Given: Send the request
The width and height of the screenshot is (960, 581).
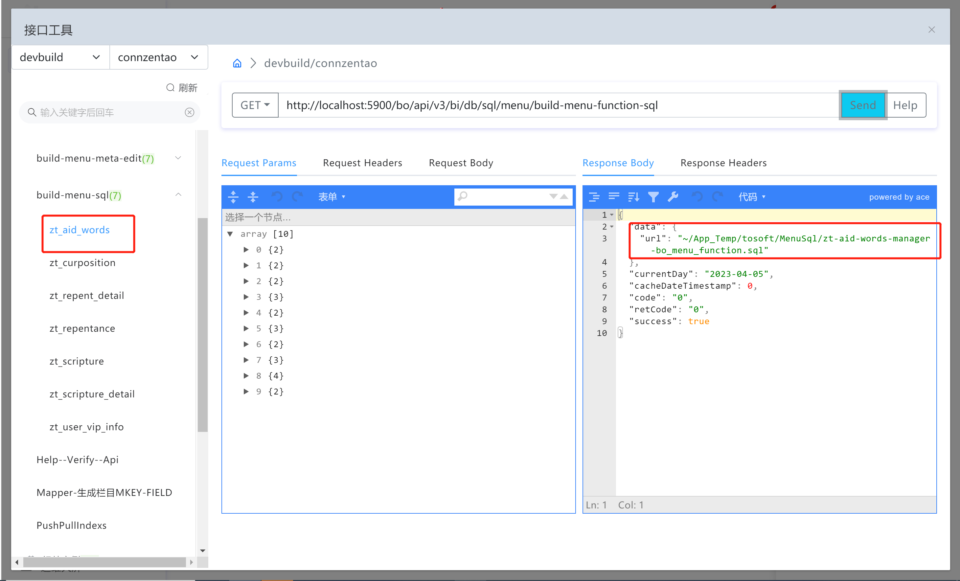Looking at the screenshot, I should pyautogui.click(x=863, y=105).
